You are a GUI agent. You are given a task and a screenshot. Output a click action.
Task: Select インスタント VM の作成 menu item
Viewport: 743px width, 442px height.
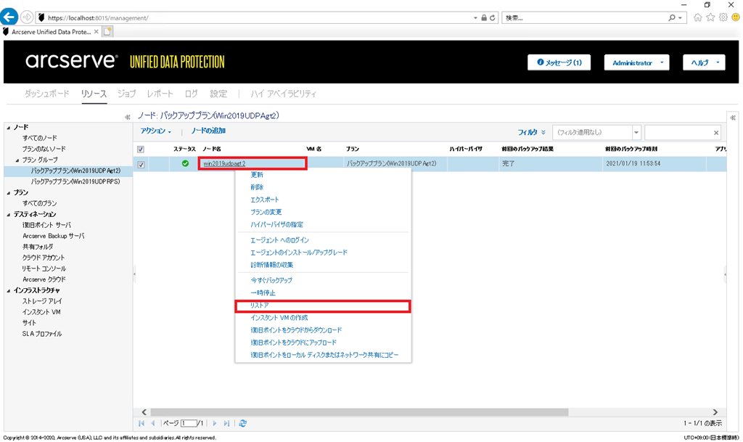coord(279,318)
